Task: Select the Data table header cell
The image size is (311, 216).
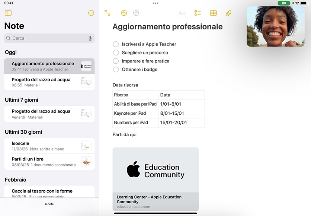Action: click(182, 95)
